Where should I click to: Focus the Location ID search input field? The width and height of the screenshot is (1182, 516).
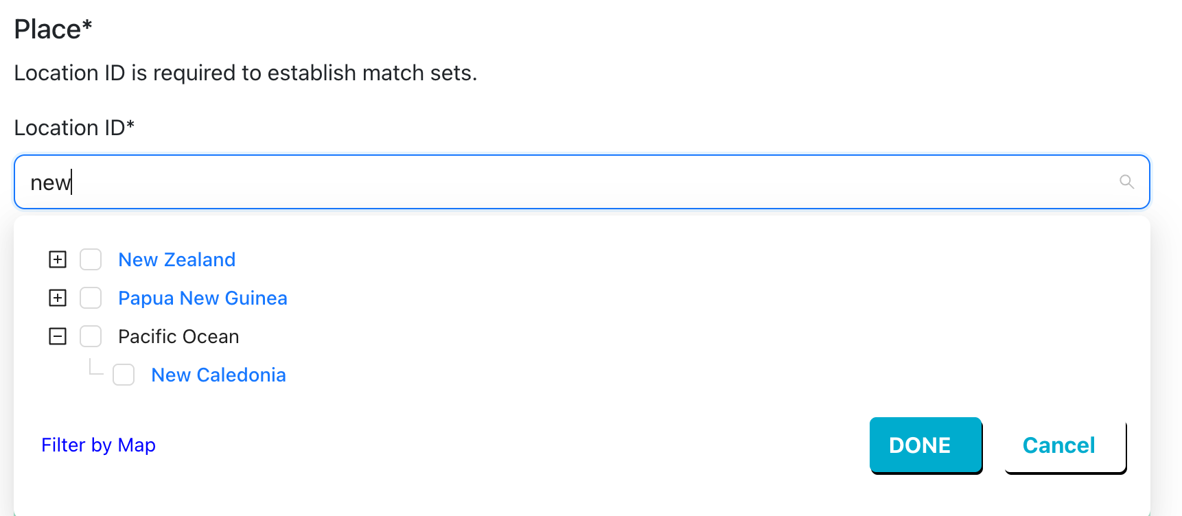pos(582,182)
